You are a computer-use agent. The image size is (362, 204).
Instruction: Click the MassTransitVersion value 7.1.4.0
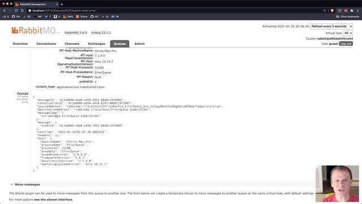(x=100, y=56)
